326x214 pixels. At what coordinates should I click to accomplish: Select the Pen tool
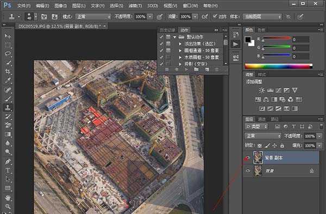point(8,161)
